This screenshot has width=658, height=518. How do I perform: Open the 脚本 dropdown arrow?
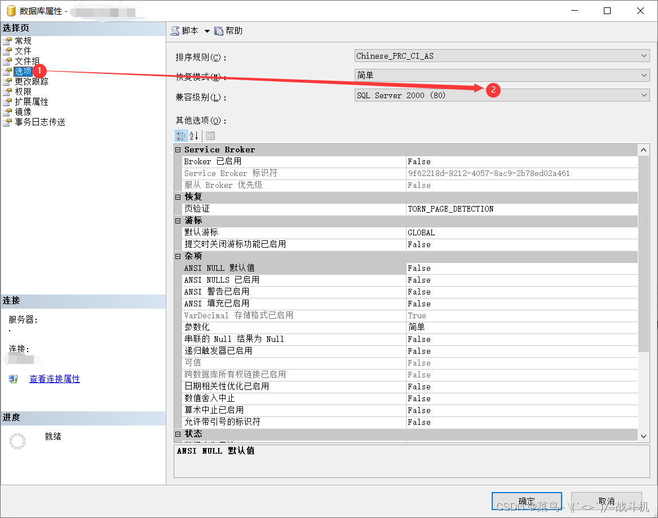pyautogui.click(x=207, y=31)
